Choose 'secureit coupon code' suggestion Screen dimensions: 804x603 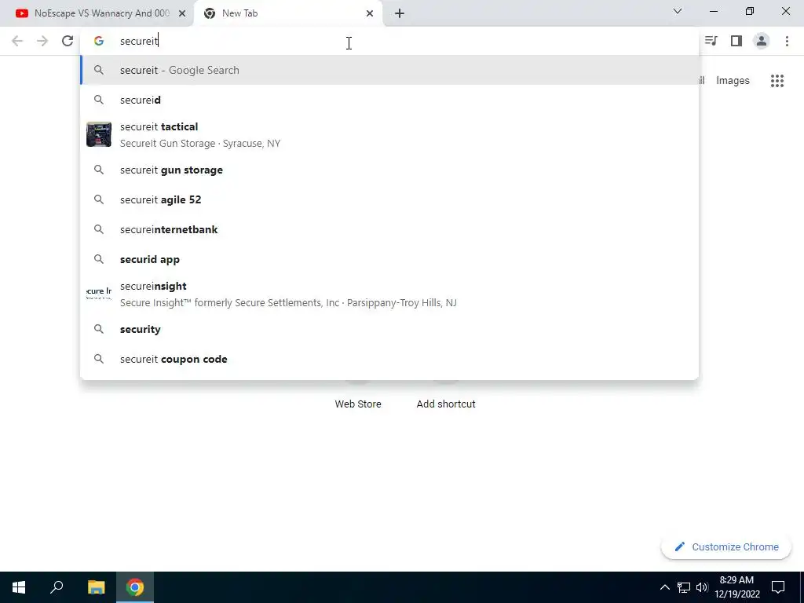coord(389,359)
